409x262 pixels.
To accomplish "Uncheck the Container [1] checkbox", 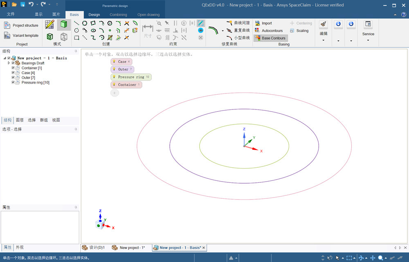I will (x=13, y=68).
